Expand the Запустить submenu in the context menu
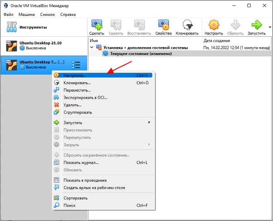Viewport: 273px width, 221px height. tap(103, 122)
